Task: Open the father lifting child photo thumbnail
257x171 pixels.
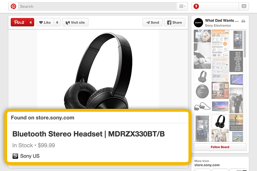Action: pos(236,100)
